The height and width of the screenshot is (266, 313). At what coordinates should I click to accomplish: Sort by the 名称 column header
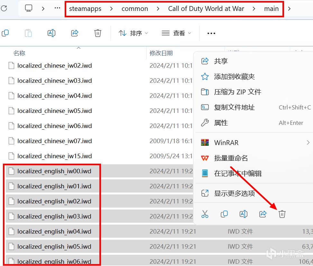tap(19, 53)
